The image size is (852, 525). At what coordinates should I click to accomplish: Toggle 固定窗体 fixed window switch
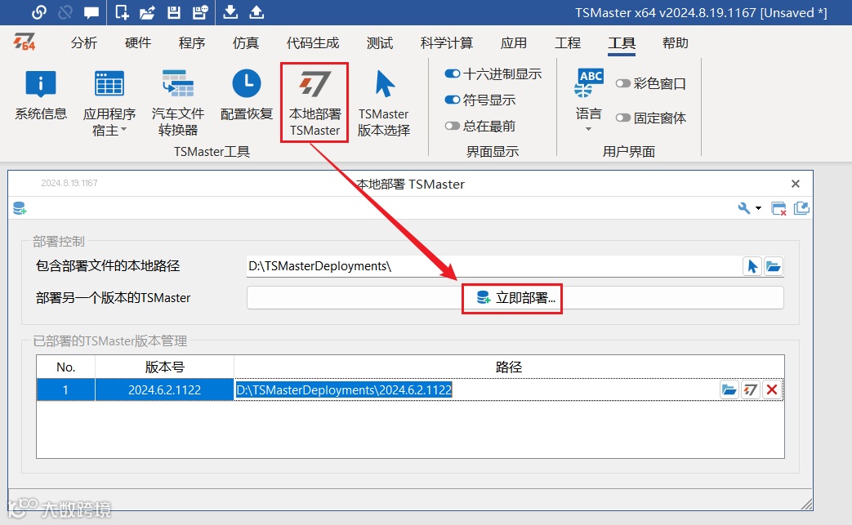(622, 118)
